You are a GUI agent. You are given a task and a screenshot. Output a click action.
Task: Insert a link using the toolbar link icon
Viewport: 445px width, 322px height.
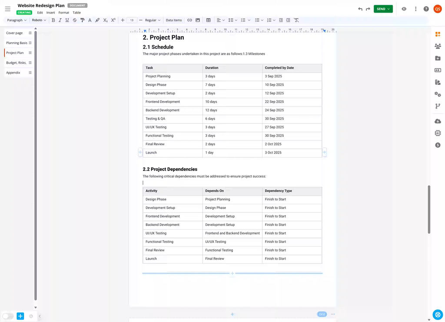pos(189,20)
